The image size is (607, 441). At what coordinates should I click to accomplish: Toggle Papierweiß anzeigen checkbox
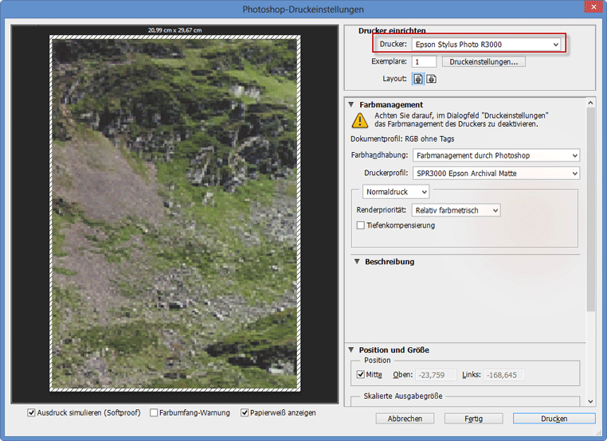coord(245,413)
